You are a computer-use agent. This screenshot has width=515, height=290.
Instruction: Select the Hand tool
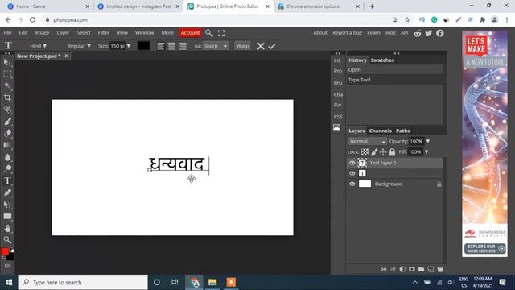pyautogui.click(x=7, y=228)
